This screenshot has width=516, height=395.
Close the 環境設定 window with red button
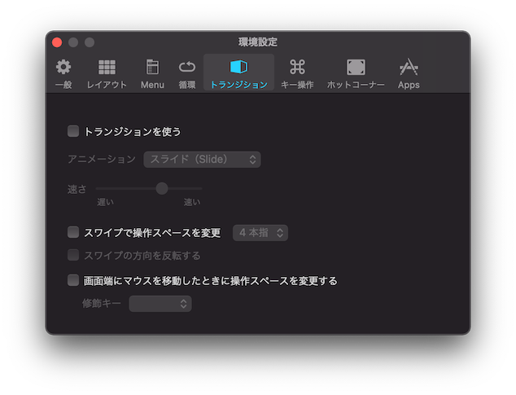[57, 42]
